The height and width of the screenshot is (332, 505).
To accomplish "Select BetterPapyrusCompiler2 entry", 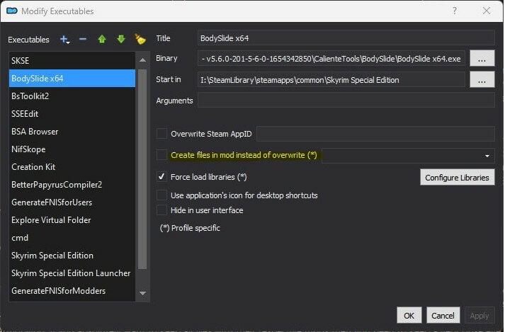I will pyautogui.click(x=72, y=185).
